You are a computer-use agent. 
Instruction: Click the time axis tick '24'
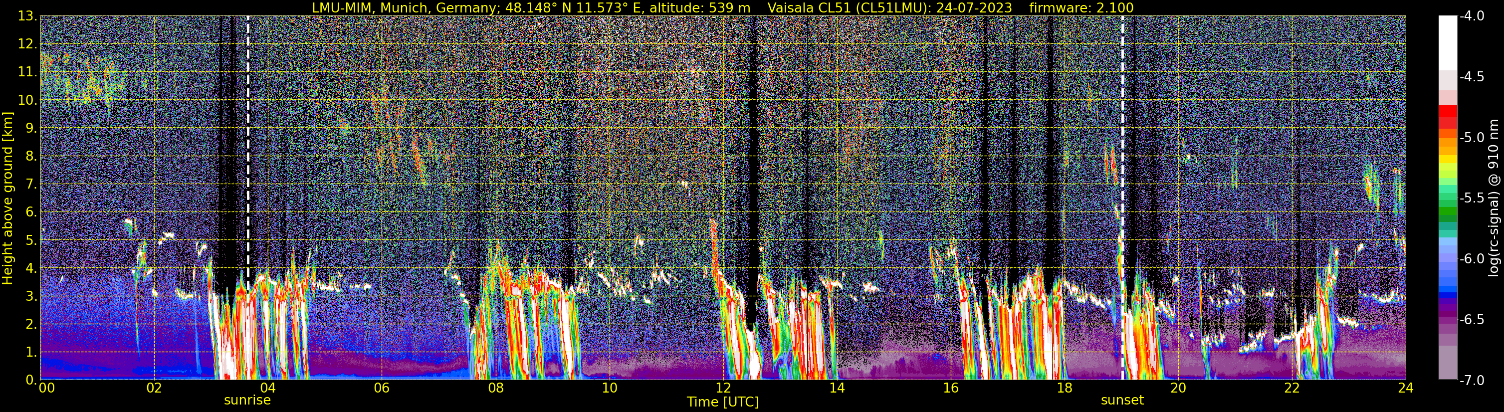(x=1405, y=388)
